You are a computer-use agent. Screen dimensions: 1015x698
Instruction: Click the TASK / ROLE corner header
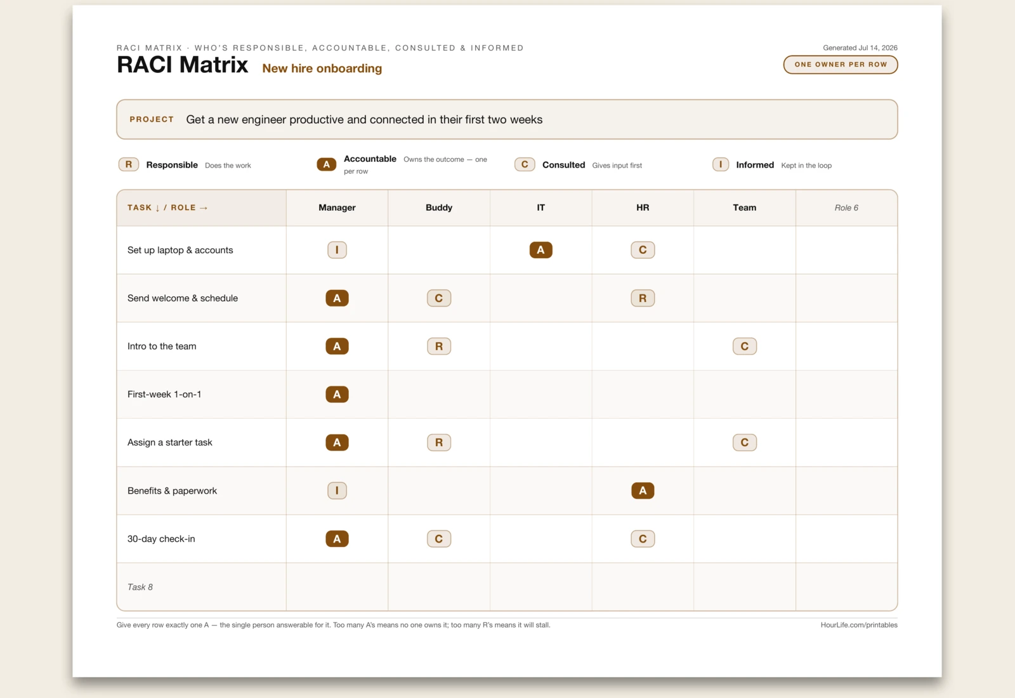[202, 207]
